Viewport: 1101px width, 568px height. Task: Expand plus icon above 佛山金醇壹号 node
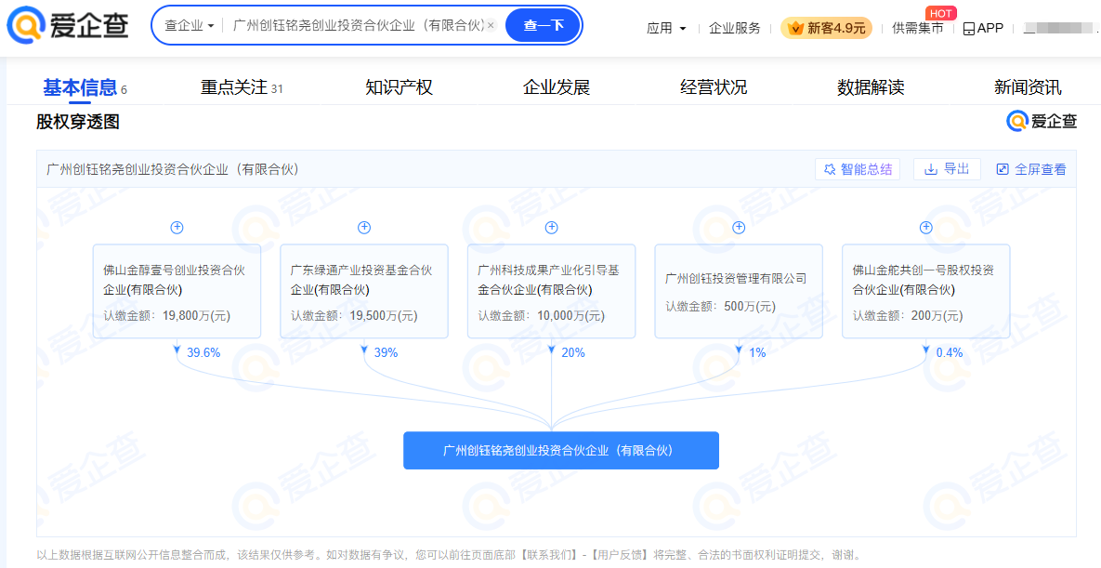pyautogui.click(x=177, y=227)
